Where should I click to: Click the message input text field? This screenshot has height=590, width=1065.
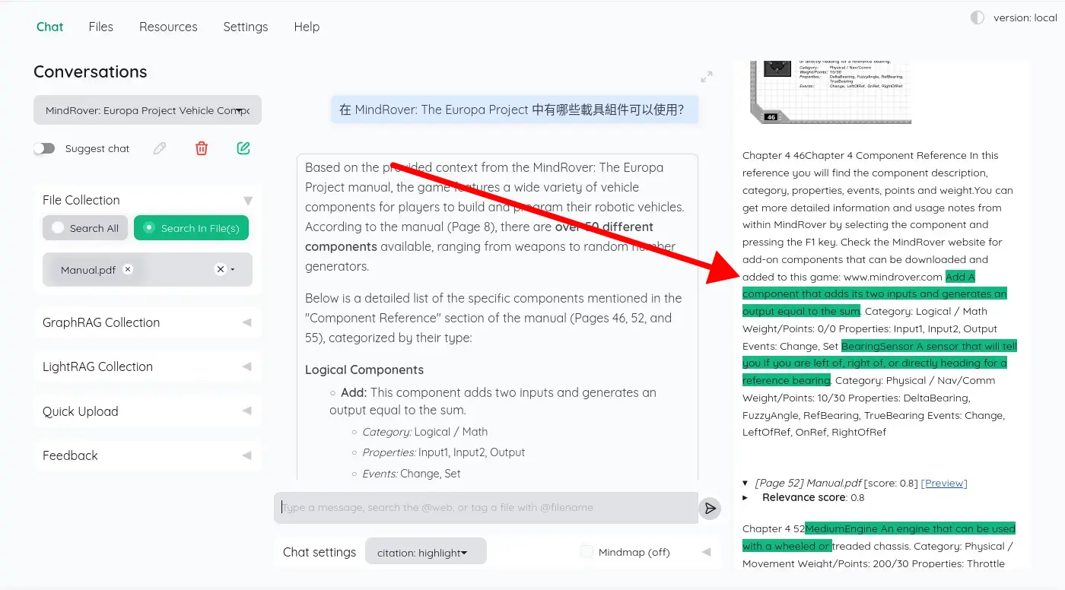(485, 508)
